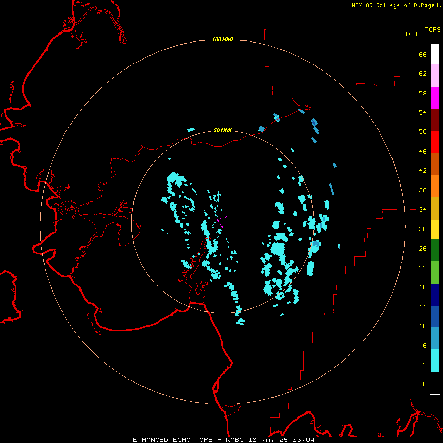Click the 18 value on the scale

[x=423, y=287]
